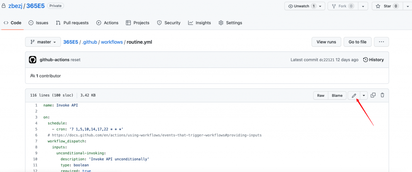
Task: Click the View runs button
Action: (326, 42)
